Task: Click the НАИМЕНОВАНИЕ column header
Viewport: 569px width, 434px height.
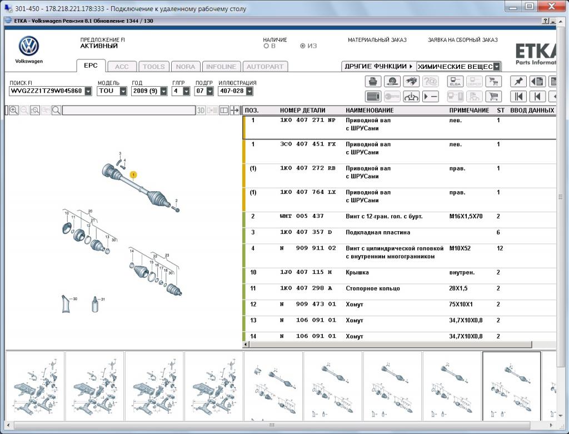Action: pyautogui.click(x=370, y=111)
